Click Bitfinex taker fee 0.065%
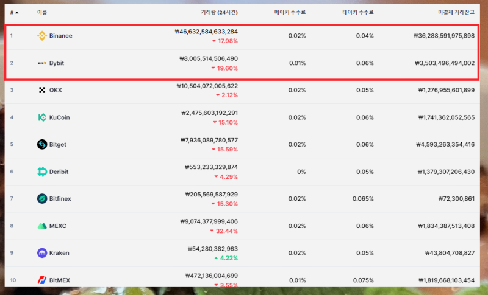The image size is (488, 295). click(x=363, y=198)
